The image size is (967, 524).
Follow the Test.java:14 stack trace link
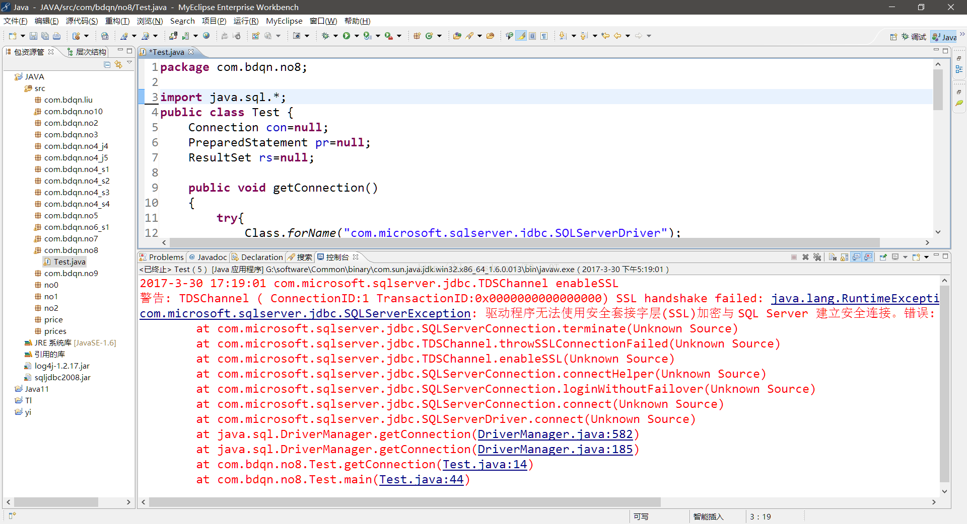point(485,464)
